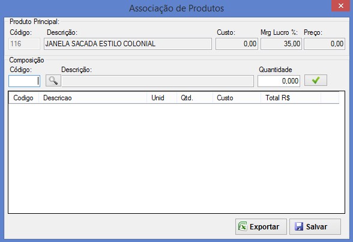Sort by Descricao column header
The width and height of the screenshot is (353, 242).
(x=92, y=98)
